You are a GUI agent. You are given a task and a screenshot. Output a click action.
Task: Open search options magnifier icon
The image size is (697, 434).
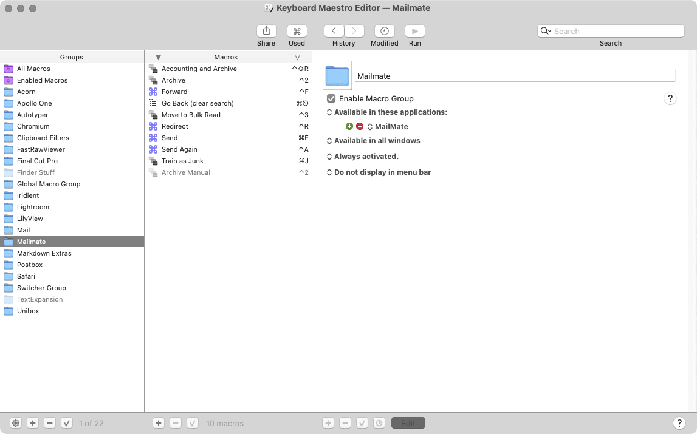coord(546,31)
